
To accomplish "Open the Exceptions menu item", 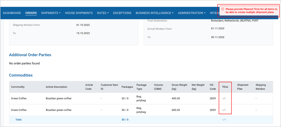I will pos(122,13).
